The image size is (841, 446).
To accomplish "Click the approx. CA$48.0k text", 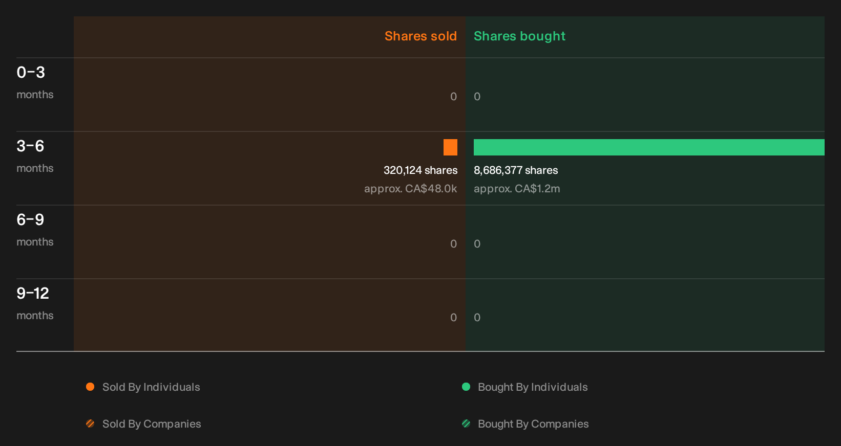I will (410, 189).
